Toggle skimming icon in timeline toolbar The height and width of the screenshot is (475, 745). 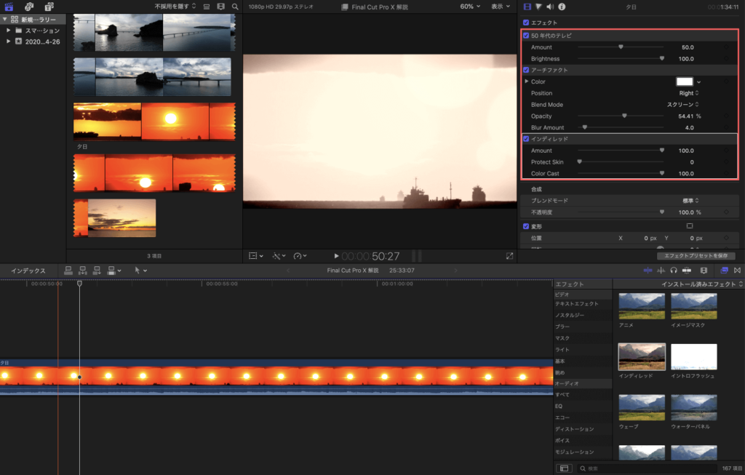(648, 271)
